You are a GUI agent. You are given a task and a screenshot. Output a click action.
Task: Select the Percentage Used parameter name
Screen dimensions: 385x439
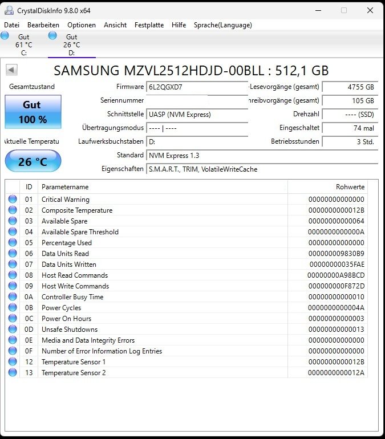[x=67, y=243]
